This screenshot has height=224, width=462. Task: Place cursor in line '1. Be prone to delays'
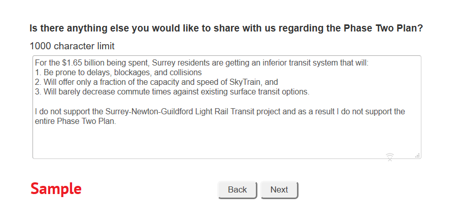[118, 73]
